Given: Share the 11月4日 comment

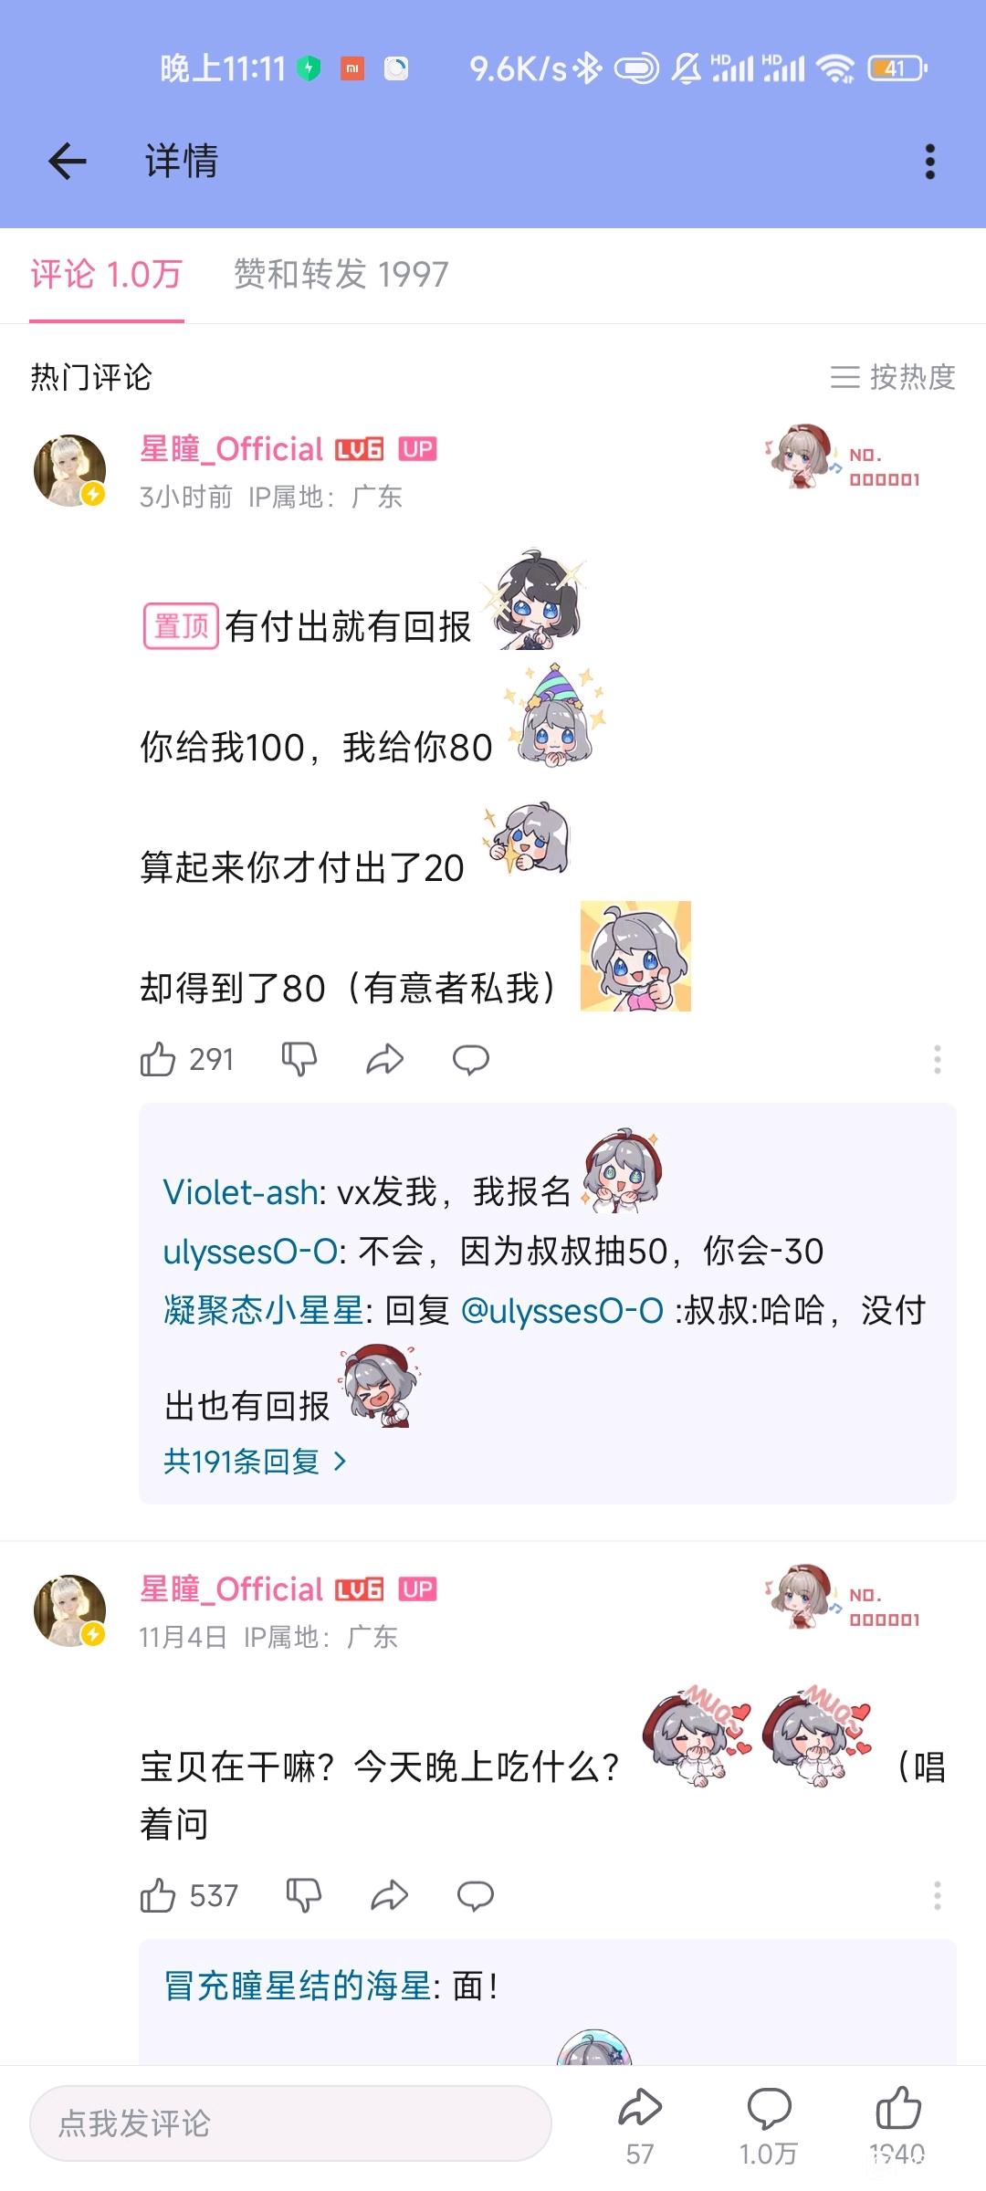Looking at the screenshot, I should [390, 1896].
